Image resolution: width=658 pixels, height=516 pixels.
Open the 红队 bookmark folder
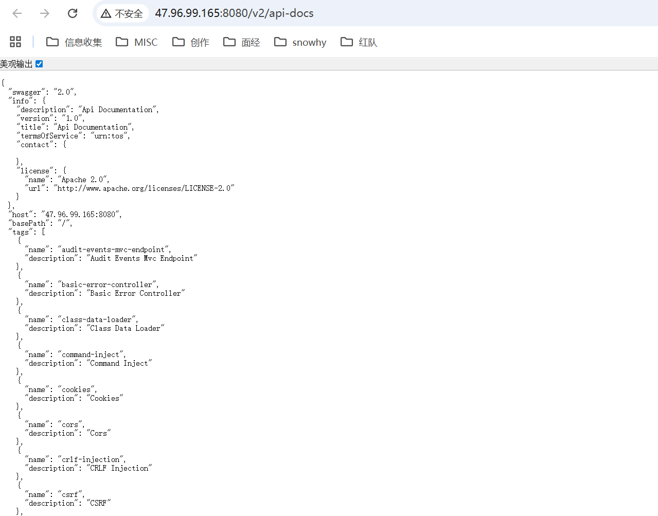359,42
